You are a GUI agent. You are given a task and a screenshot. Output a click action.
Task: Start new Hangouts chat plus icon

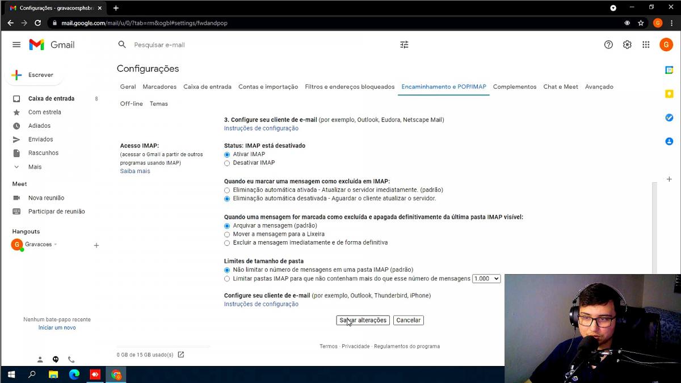coord(96,245)
